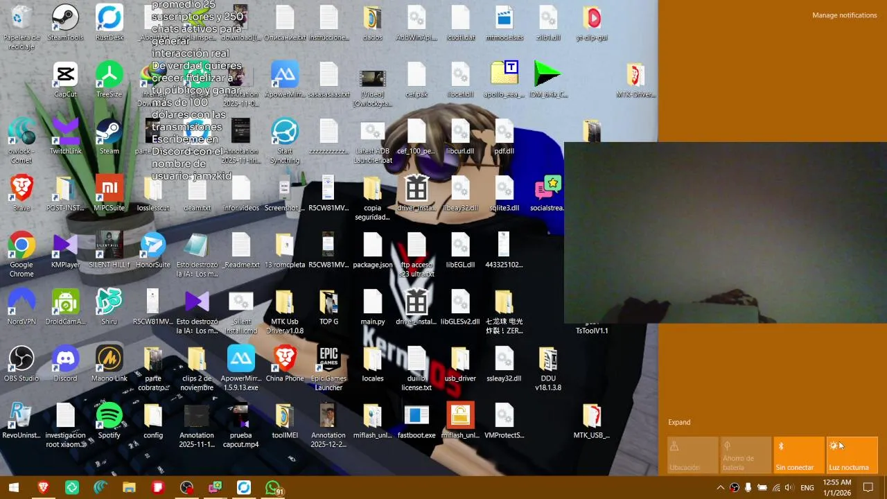Viewport: 887px width, 499px height.
Task: Open the clock showing 12:55 AM
Action: point(837,487)
